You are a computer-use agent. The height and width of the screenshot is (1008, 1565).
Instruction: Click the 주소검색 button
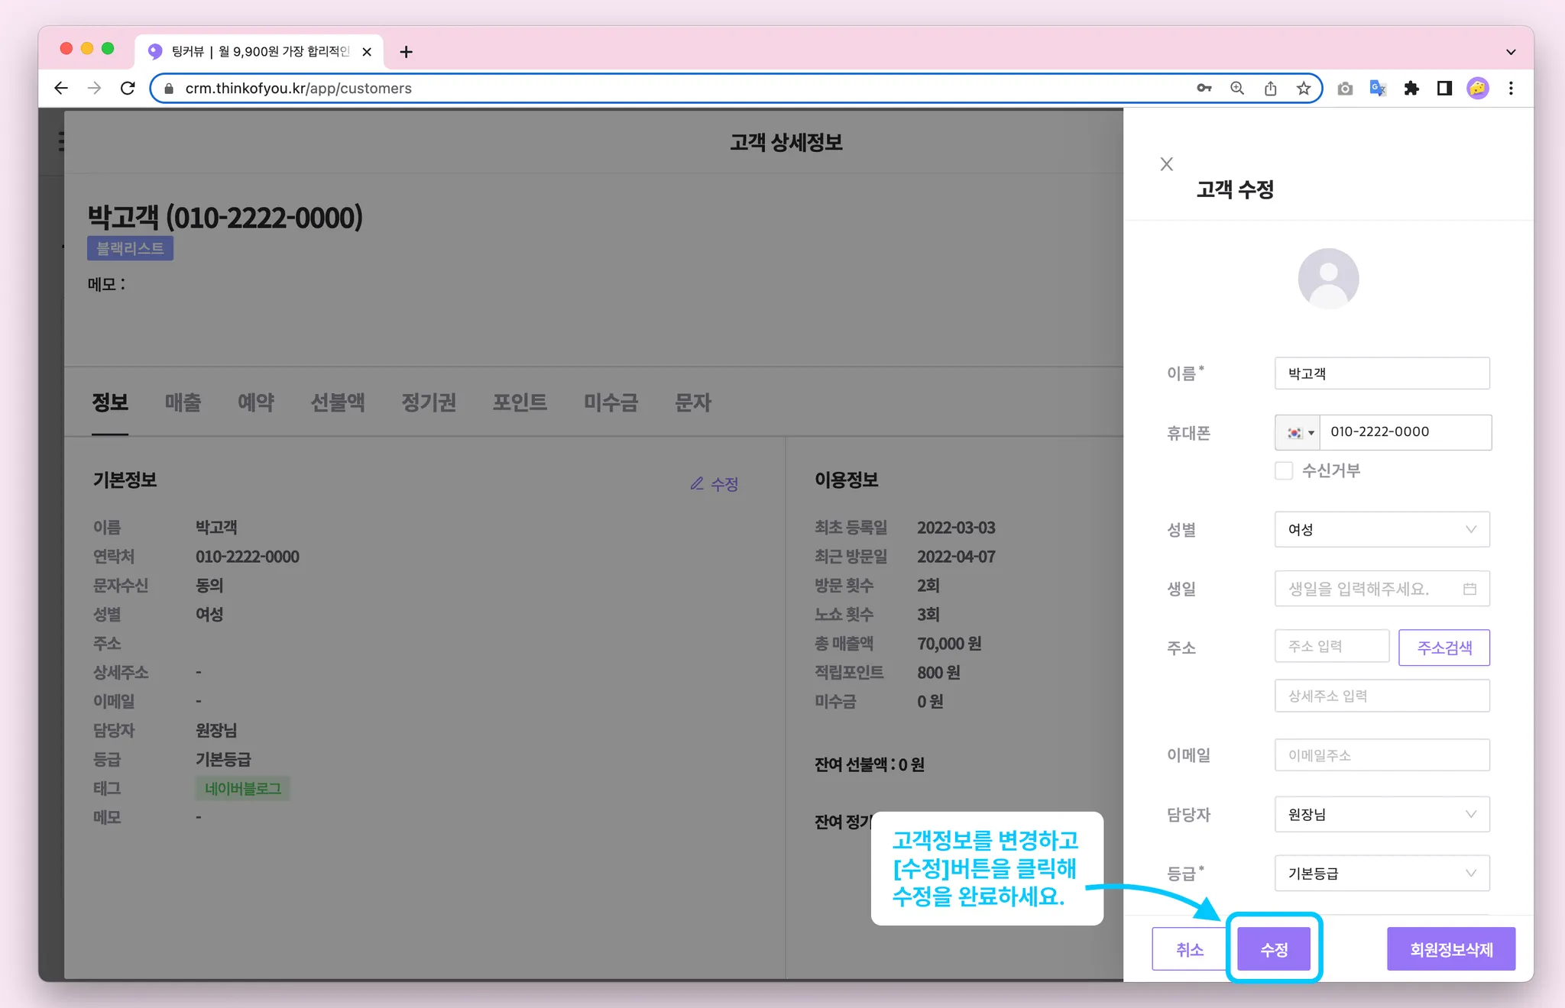click(1443, 648)
